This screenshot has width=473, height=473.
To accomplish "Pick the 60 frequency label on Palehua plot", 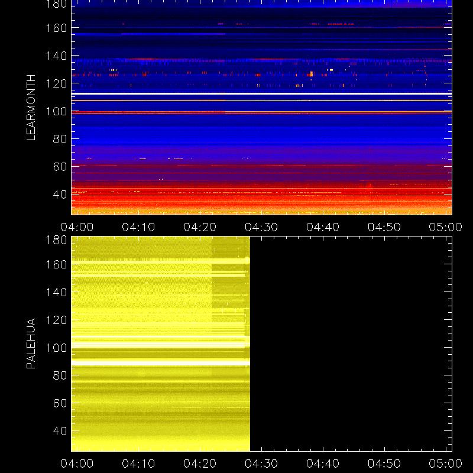I will [x=60, y=403].
